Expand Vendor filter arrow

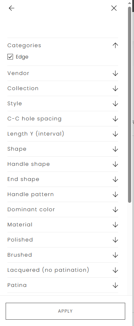tap(115, 73)
